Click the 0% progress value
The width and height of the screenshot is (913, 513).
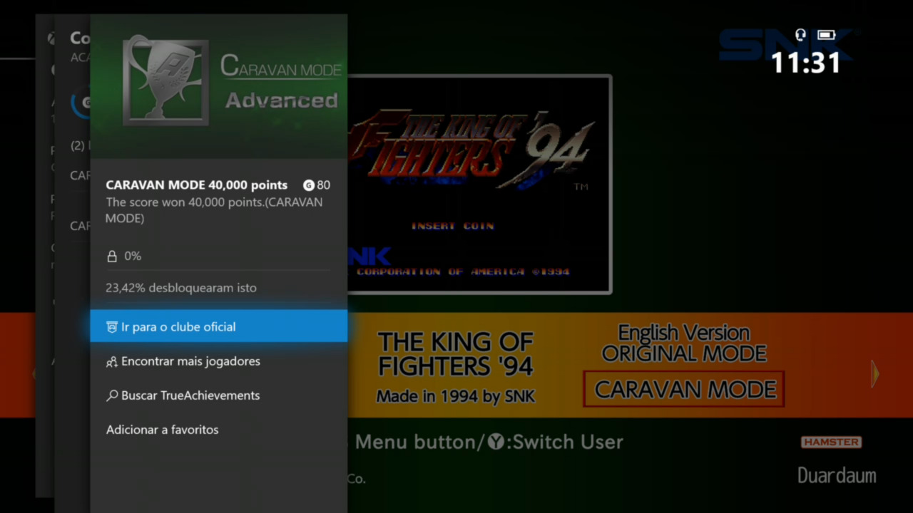click(x=133, y=256)
